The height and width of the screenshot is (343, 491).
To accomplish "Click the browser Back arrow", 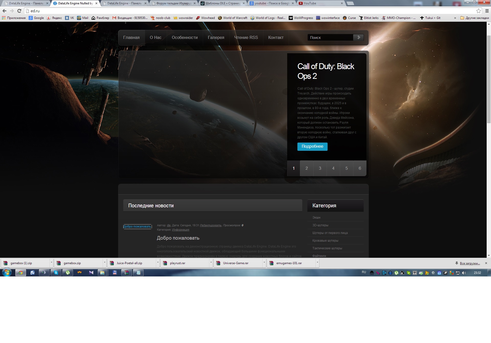I will pyautogui.click(x=4, y=11).
